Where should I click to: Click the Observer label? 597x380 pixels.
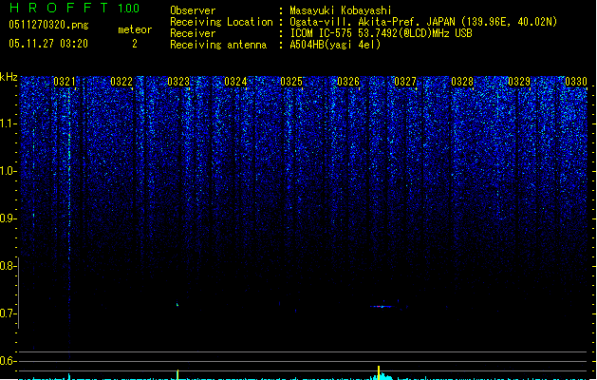tap(193, 10)
